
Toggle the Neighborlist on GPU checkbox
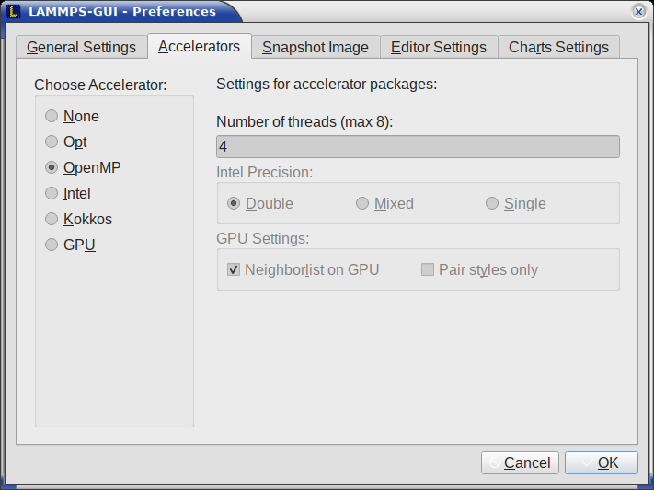303,269
